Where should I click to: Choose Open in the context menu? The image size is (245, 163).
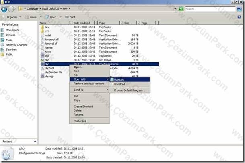tap(90, 67)
